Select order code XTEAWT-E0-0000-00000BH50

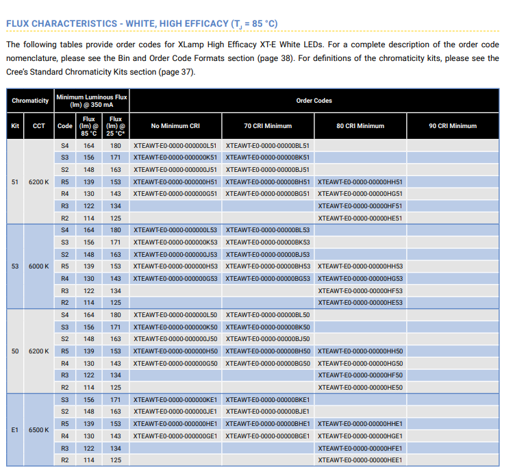click(x=267, y=351)
